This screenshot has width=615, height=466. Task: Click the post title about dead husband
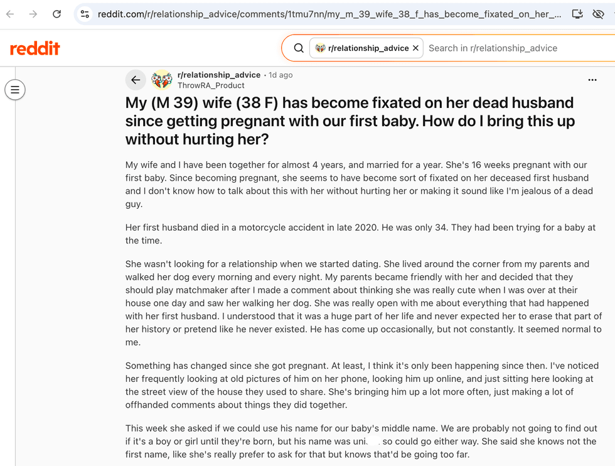(x=350, y=120)
